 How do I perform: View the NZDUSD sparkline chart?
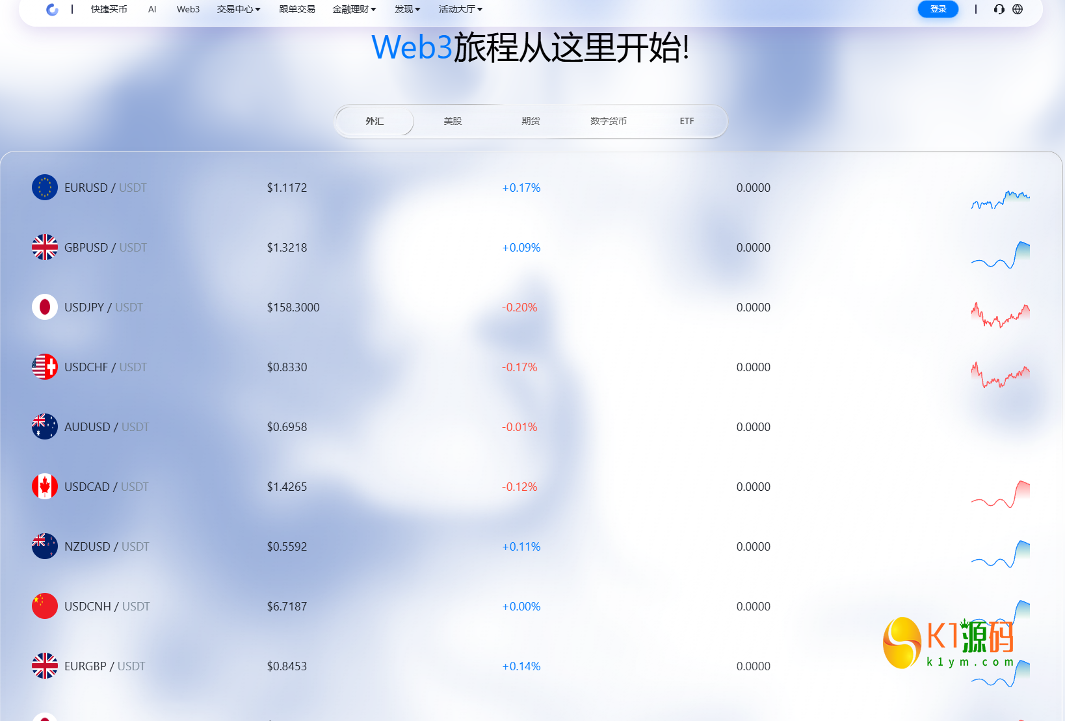point(1001,554)
